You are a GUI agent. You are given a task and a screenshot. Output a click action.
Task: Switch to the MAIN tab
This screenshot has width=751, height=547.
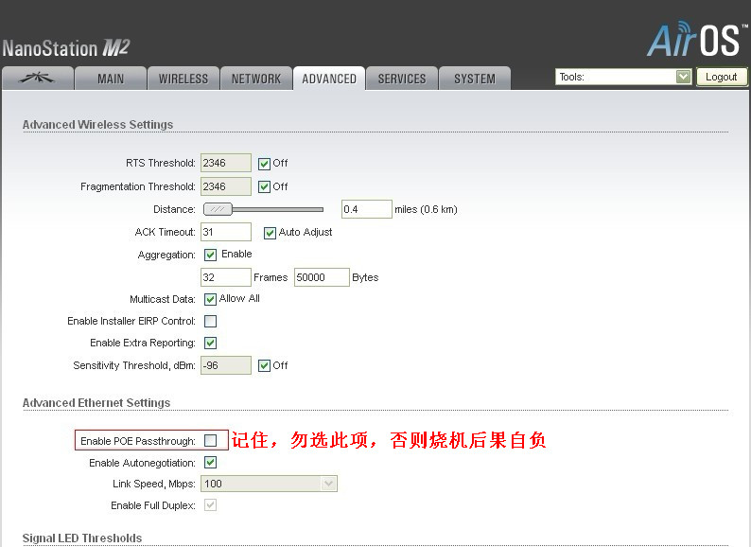(111, 79)
